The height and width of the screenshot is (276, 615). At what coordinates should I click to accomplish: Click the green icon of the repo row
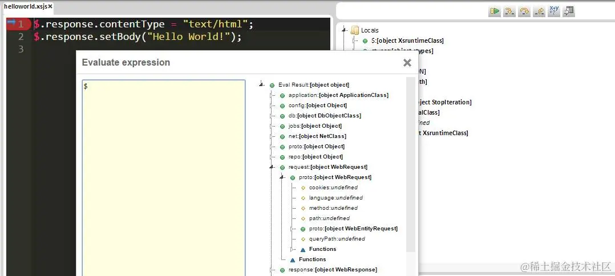(x=282, y=156)
